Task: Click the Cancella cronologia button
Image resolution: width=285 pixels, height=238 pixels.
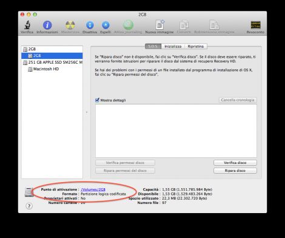Action: point(238,100)
